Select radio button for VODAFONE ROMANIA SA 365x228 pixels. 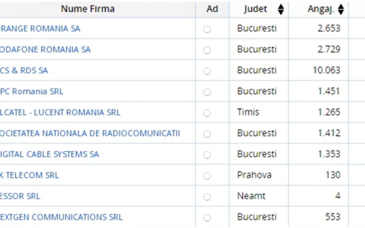(x=207, y=50)
